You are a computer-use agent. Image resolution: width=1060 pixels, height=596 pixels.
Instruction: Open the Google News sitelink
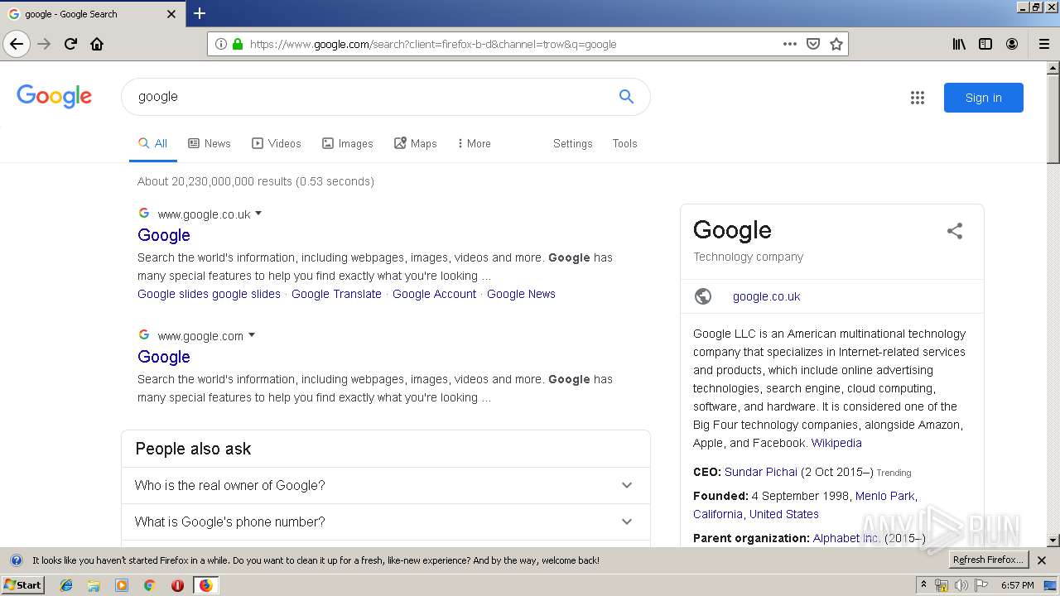521,294
